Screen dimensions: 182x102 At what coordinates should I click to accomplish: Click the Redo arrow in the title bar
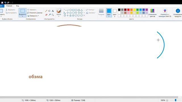[x=8, y=3]
